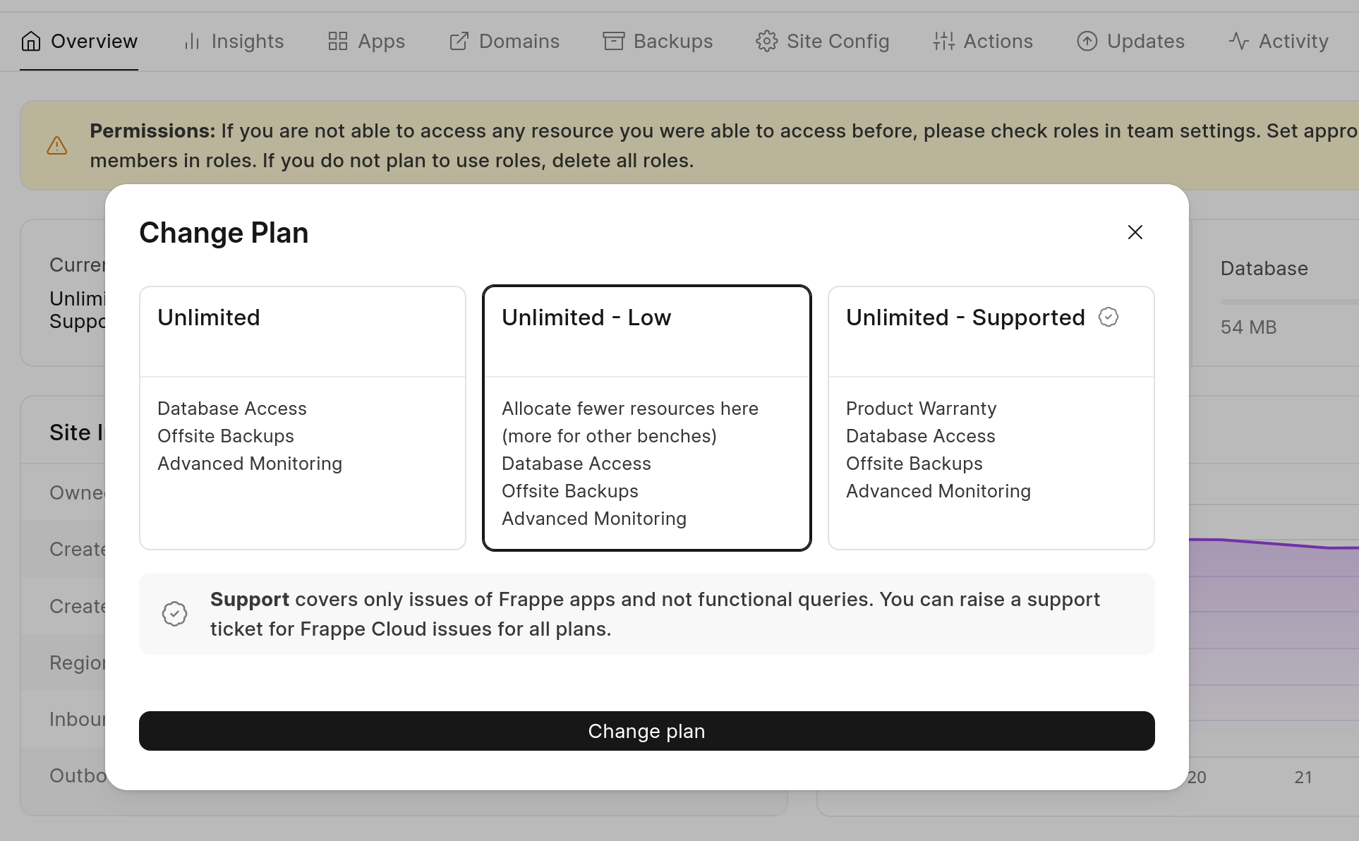Choose the Unlimited - Supported plan
The width and height of the screenshot is (1359, 841).
[991, 418]
